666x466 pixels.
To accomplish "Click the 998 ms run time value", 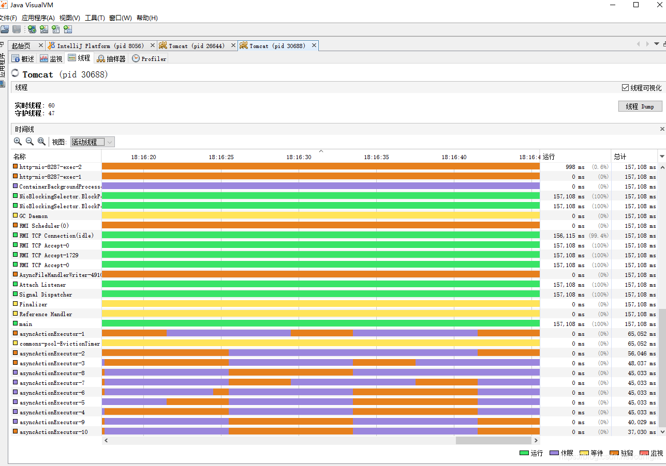I will (575, 166).
